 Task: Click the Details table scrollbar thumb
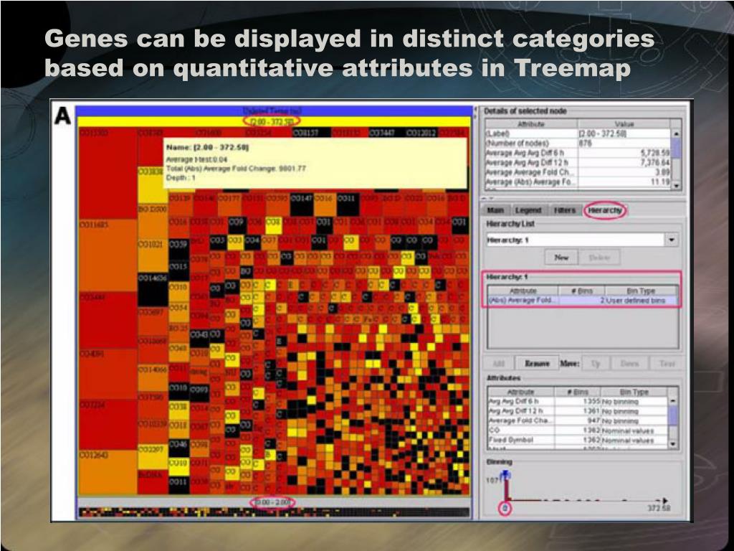[676, 148]
